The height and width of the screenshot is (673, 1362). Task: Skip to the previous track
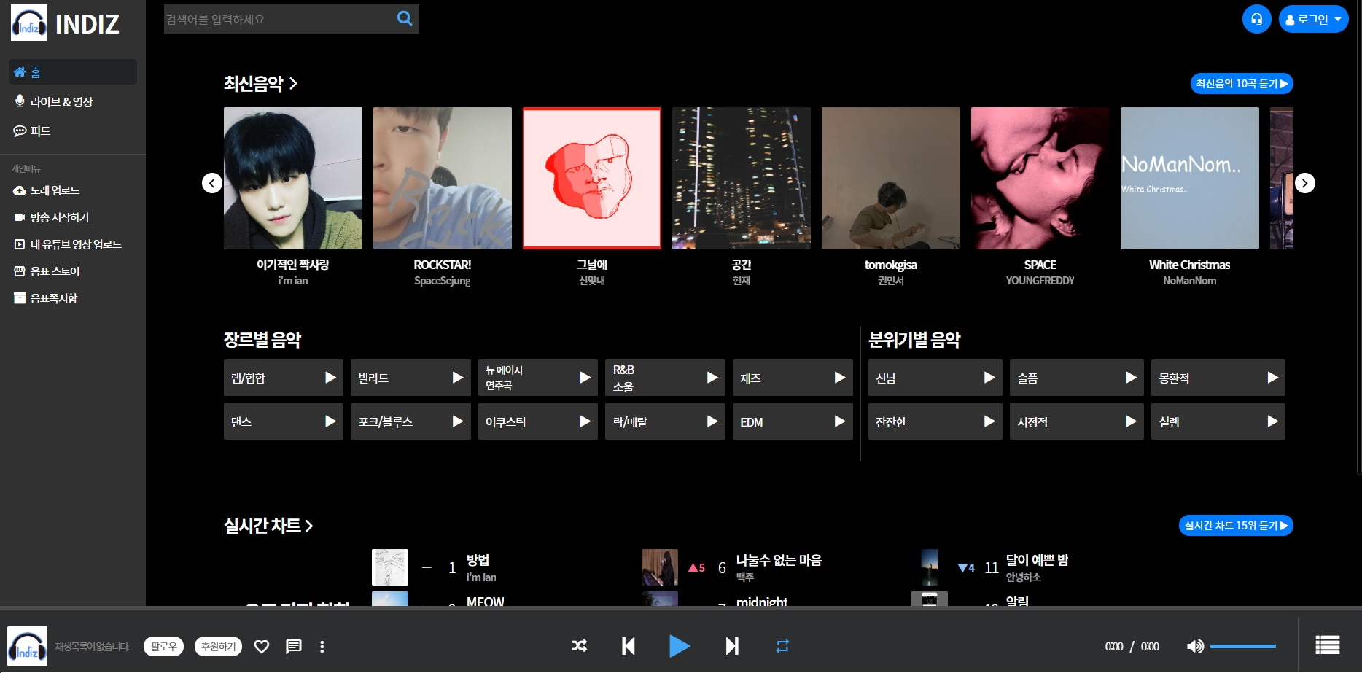point(628,645)
